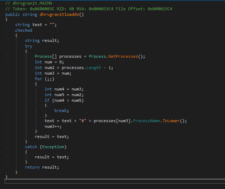Screen dimensions: 225x189
Task: Click the 'int num4 = num3;' line
Action: coord(64,89)
